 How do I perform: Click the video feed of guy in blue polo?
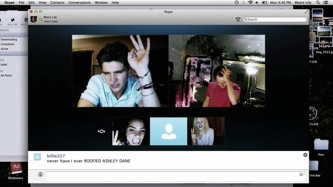click(120, 71)
